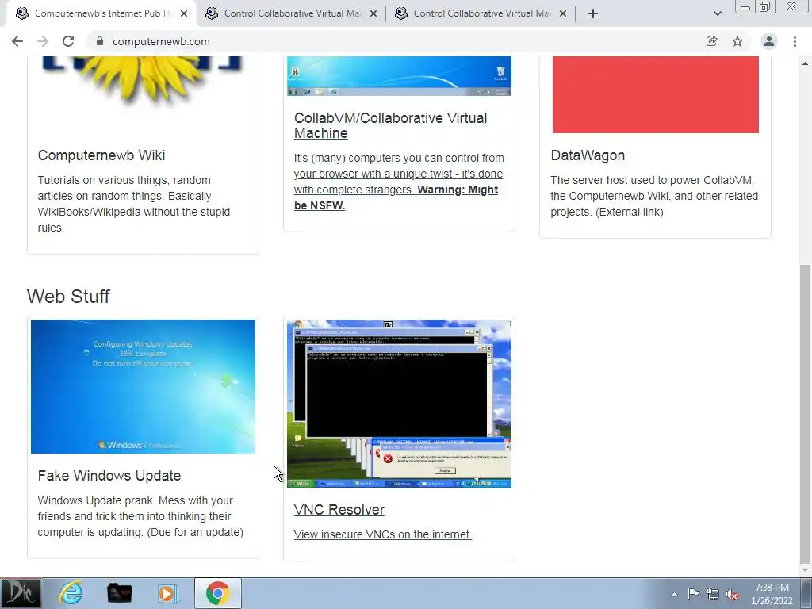The image size is (812, 609).
Task: Focus the address bar showing computernewb.com
Action: [393, 41]
